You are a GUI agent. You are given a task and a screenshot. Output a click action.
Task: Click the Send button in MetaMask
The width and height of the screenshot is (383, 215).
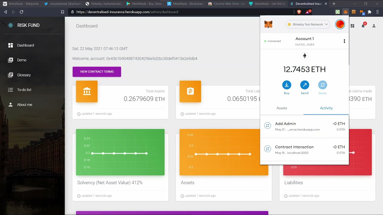click(305, 88)
